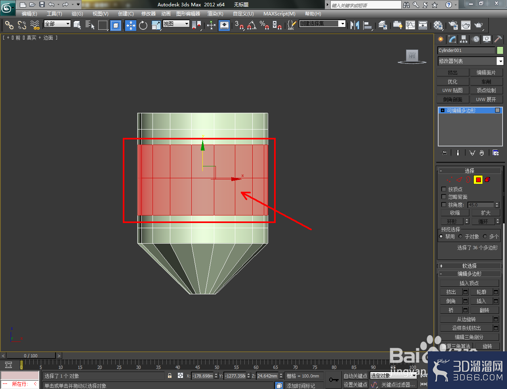This screenshot has height=389, width=507.
Task: Click the Align tool icon
Action: coord(368,25)
